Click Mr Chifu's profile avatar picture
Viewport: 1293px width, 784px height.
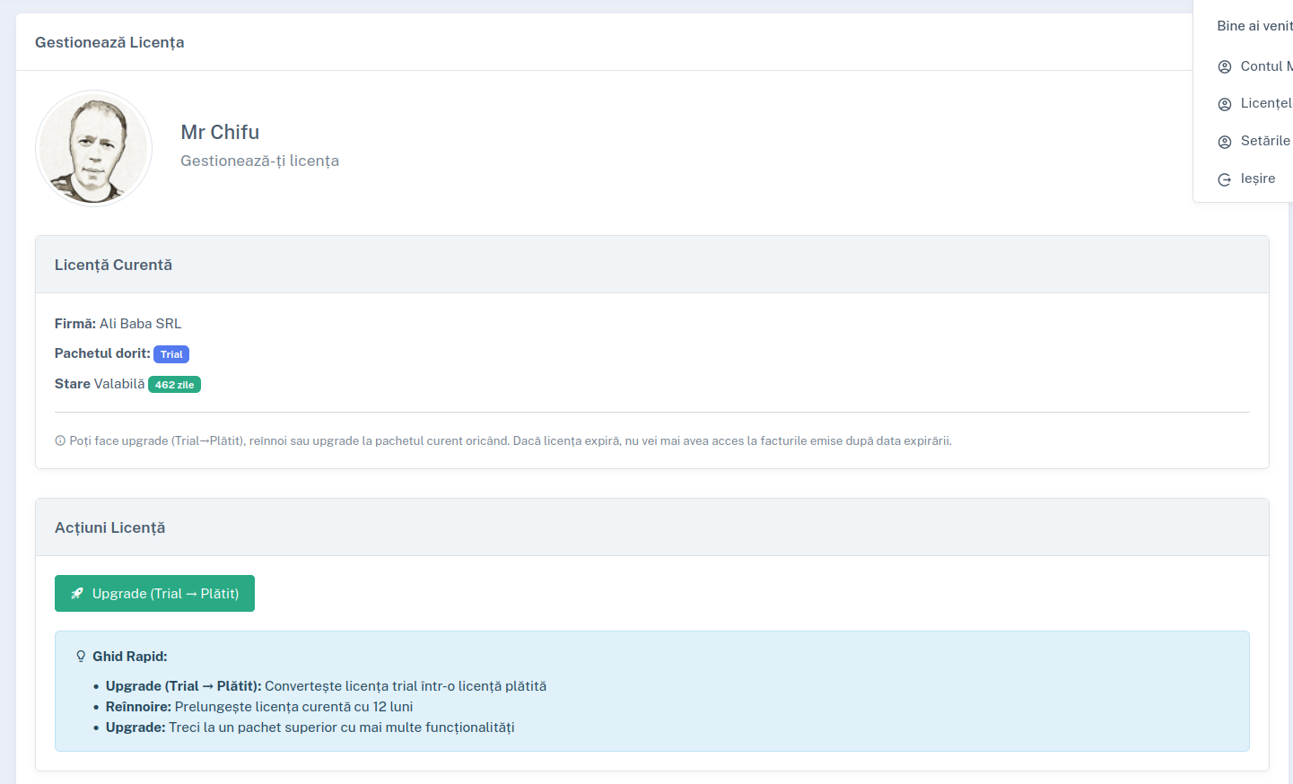point(93,148)
